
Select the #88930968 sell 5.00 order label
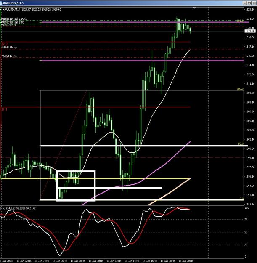click(x=13, y=22)
